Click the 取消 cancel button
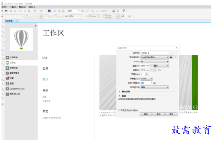Viewport: 214px width, 141px height. (159, 114)
